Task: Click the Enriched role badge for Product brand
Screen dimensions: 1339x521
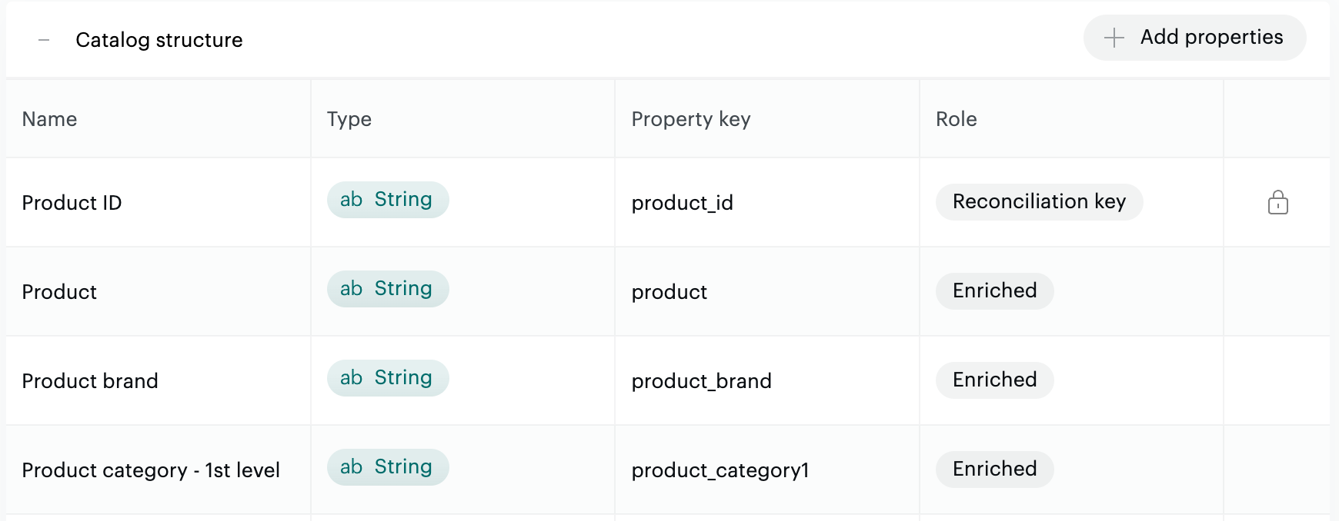Action: coord(994,380)
